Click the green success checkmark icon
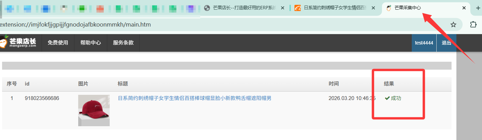Image resolution: width=482 pixels, height=140 pixels. 387,98
